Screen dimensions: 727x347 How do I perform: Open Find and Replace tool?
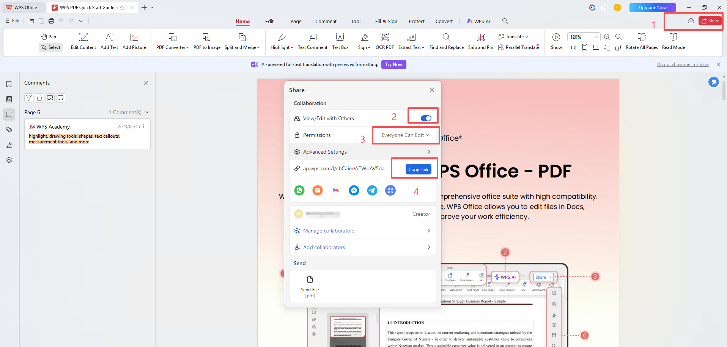[446, 41]
